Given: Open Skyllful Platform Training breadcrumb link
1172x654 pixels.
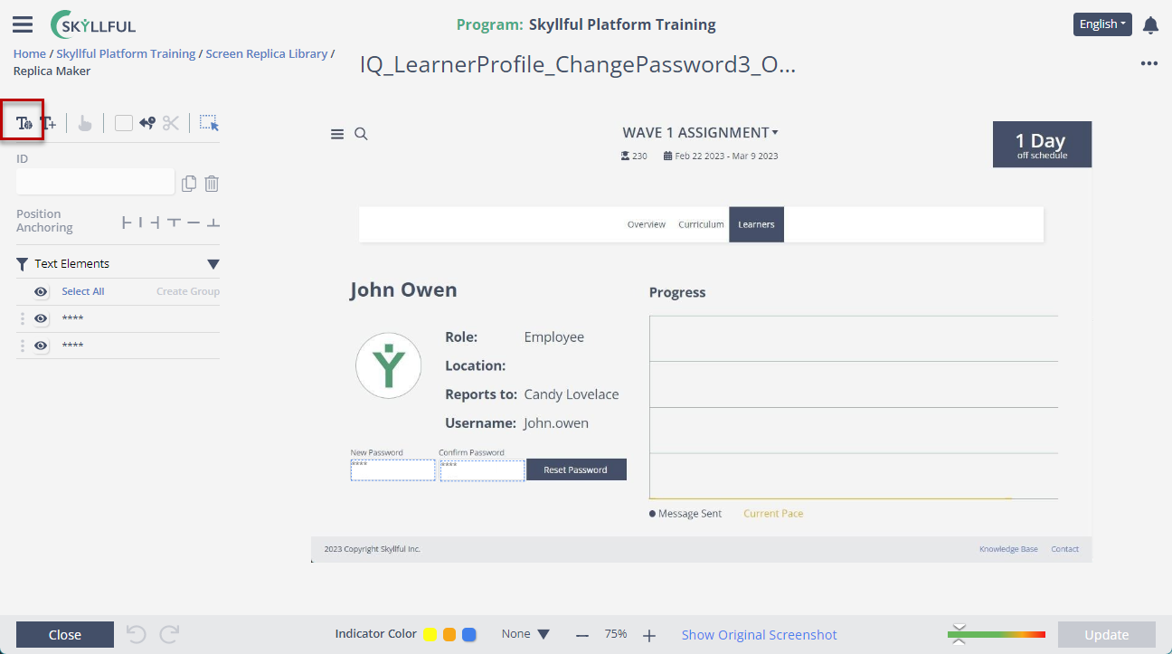Looking at the screenshot, I should coord(126,53).
